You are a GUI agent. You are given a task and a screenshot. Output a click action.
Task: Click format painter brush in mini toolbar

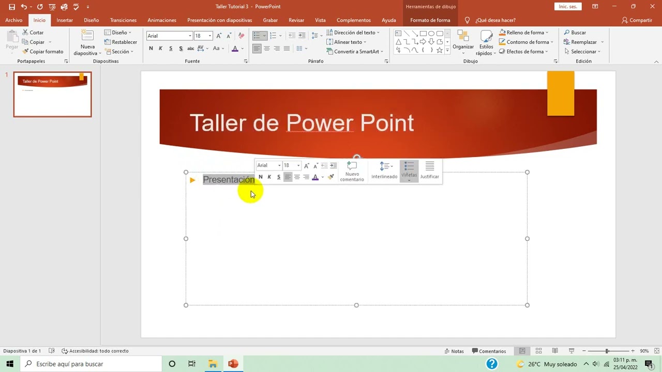(x=331, y=177)
